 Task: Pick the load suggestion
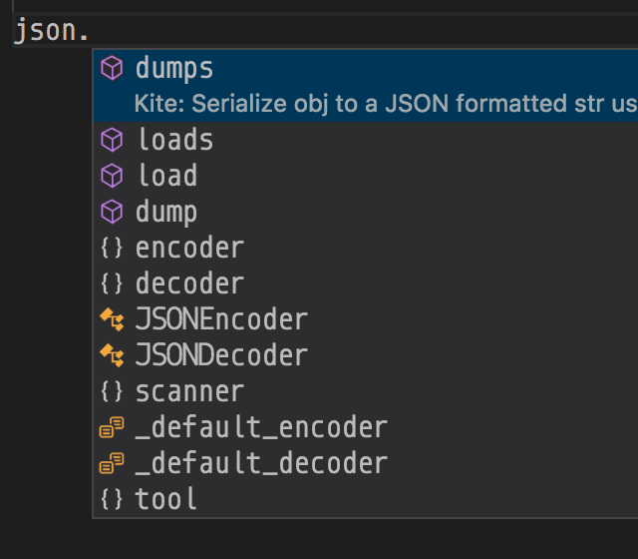click(166, 176)
